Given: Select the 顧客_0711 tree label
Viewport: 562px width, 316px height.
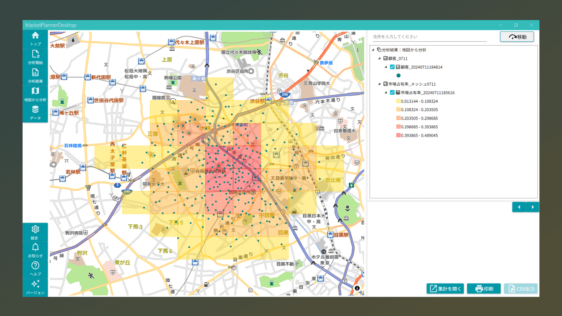Looking at the screenshot, I should (x=398, y=59).
